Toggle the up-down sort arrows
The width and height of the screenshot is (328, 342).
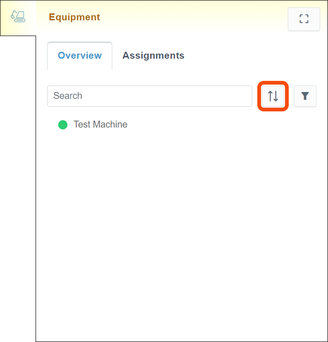273,96
